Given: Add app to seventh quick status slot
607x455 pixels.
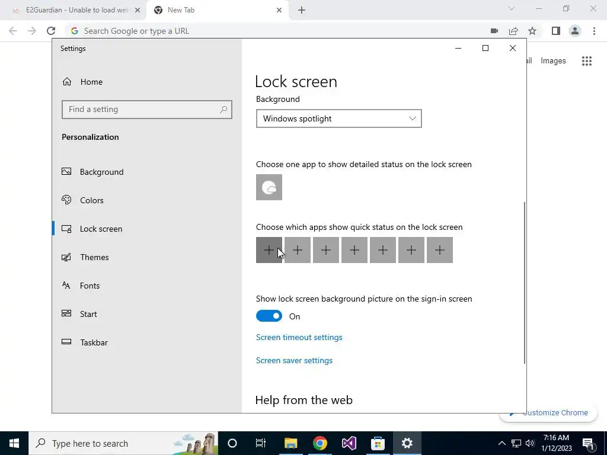Looking at the screenshot, I should point(440,250).
